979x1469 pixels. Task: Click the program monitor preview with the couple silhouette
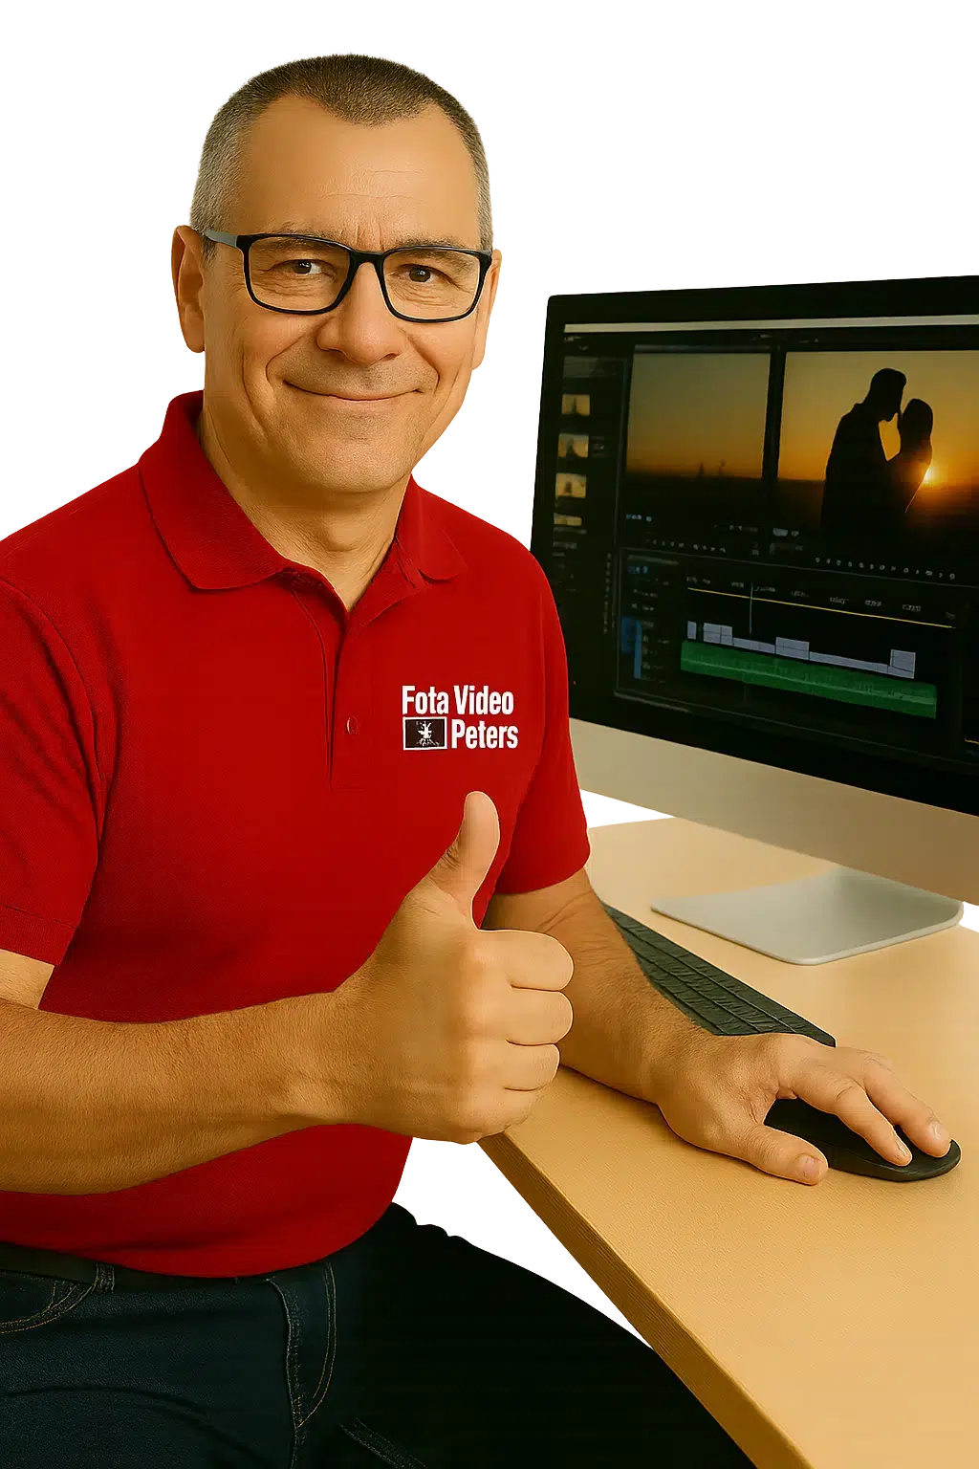pos(878,446)
